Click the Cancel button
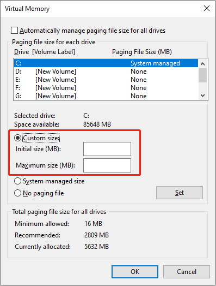 [x=187, y=272]
